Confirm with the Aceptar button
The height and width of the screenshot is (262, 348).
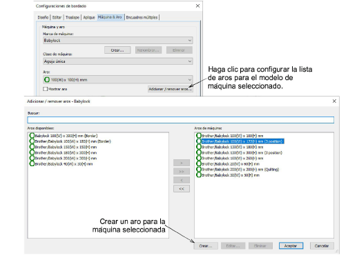pyautogui.click(x=291, y=246)
